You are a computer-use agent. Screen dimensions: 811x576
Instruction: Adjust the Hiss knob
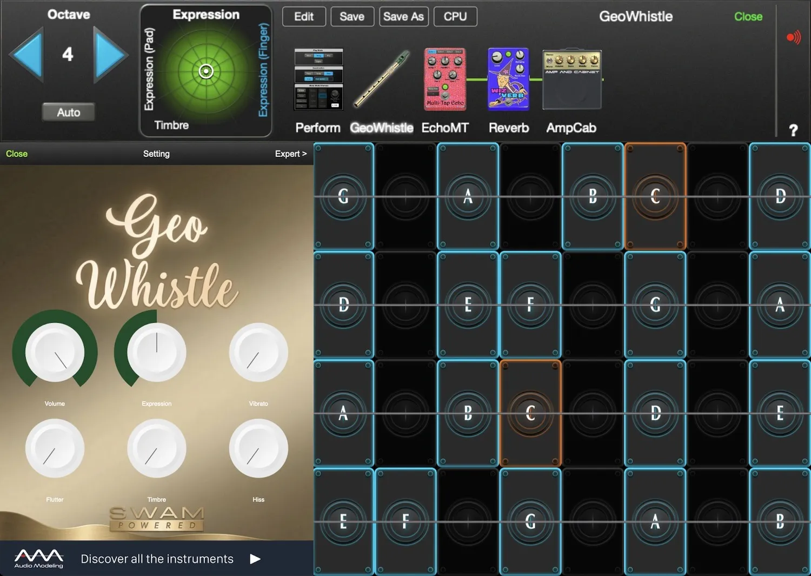click(258, 448)
